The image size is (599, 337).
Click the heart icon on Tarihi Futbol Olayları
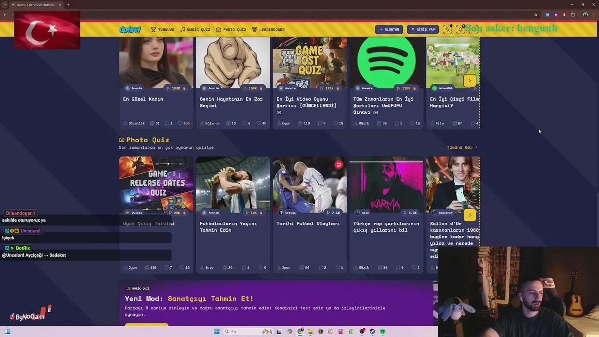pos(337,268)
